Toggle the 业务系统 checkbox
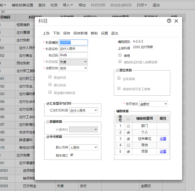Image resolution: width=195 pixels, height=191 pixels. point(119,78)
